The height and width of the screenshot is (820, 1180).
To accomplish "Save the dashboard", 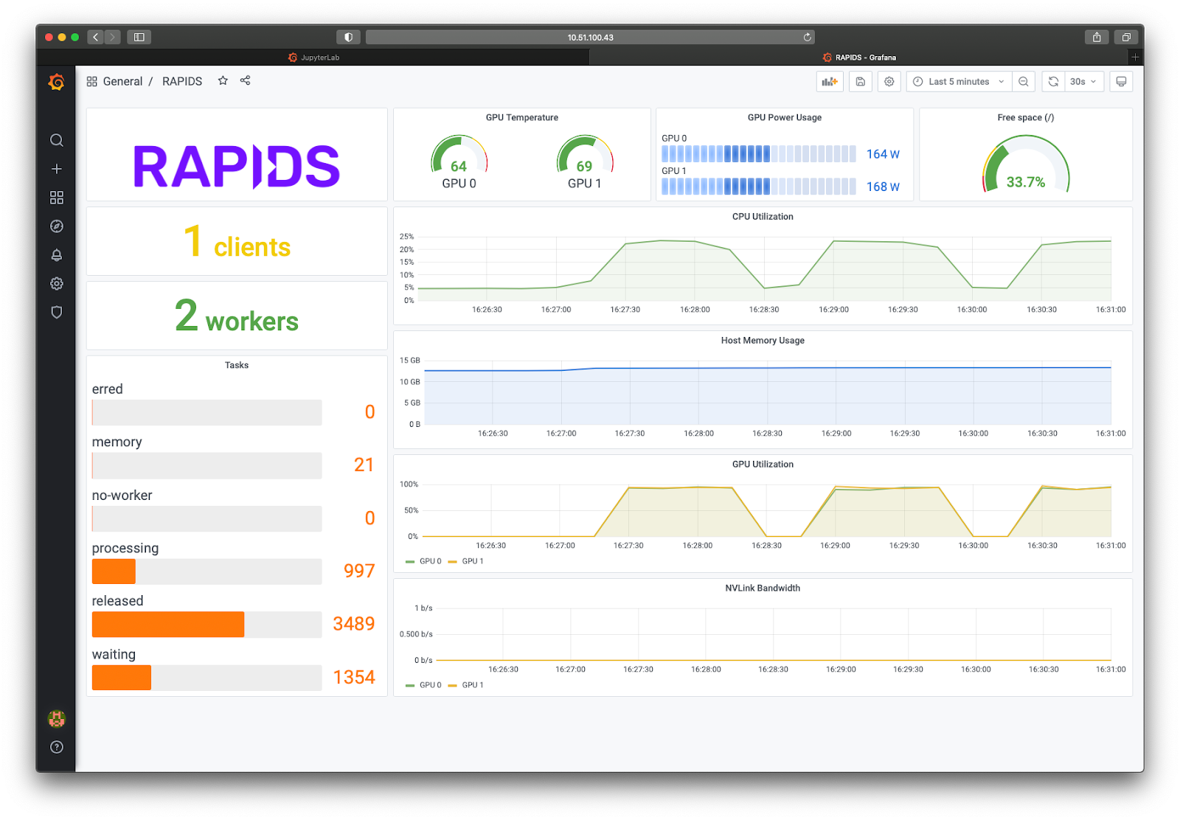I will (x=860, y=82).
